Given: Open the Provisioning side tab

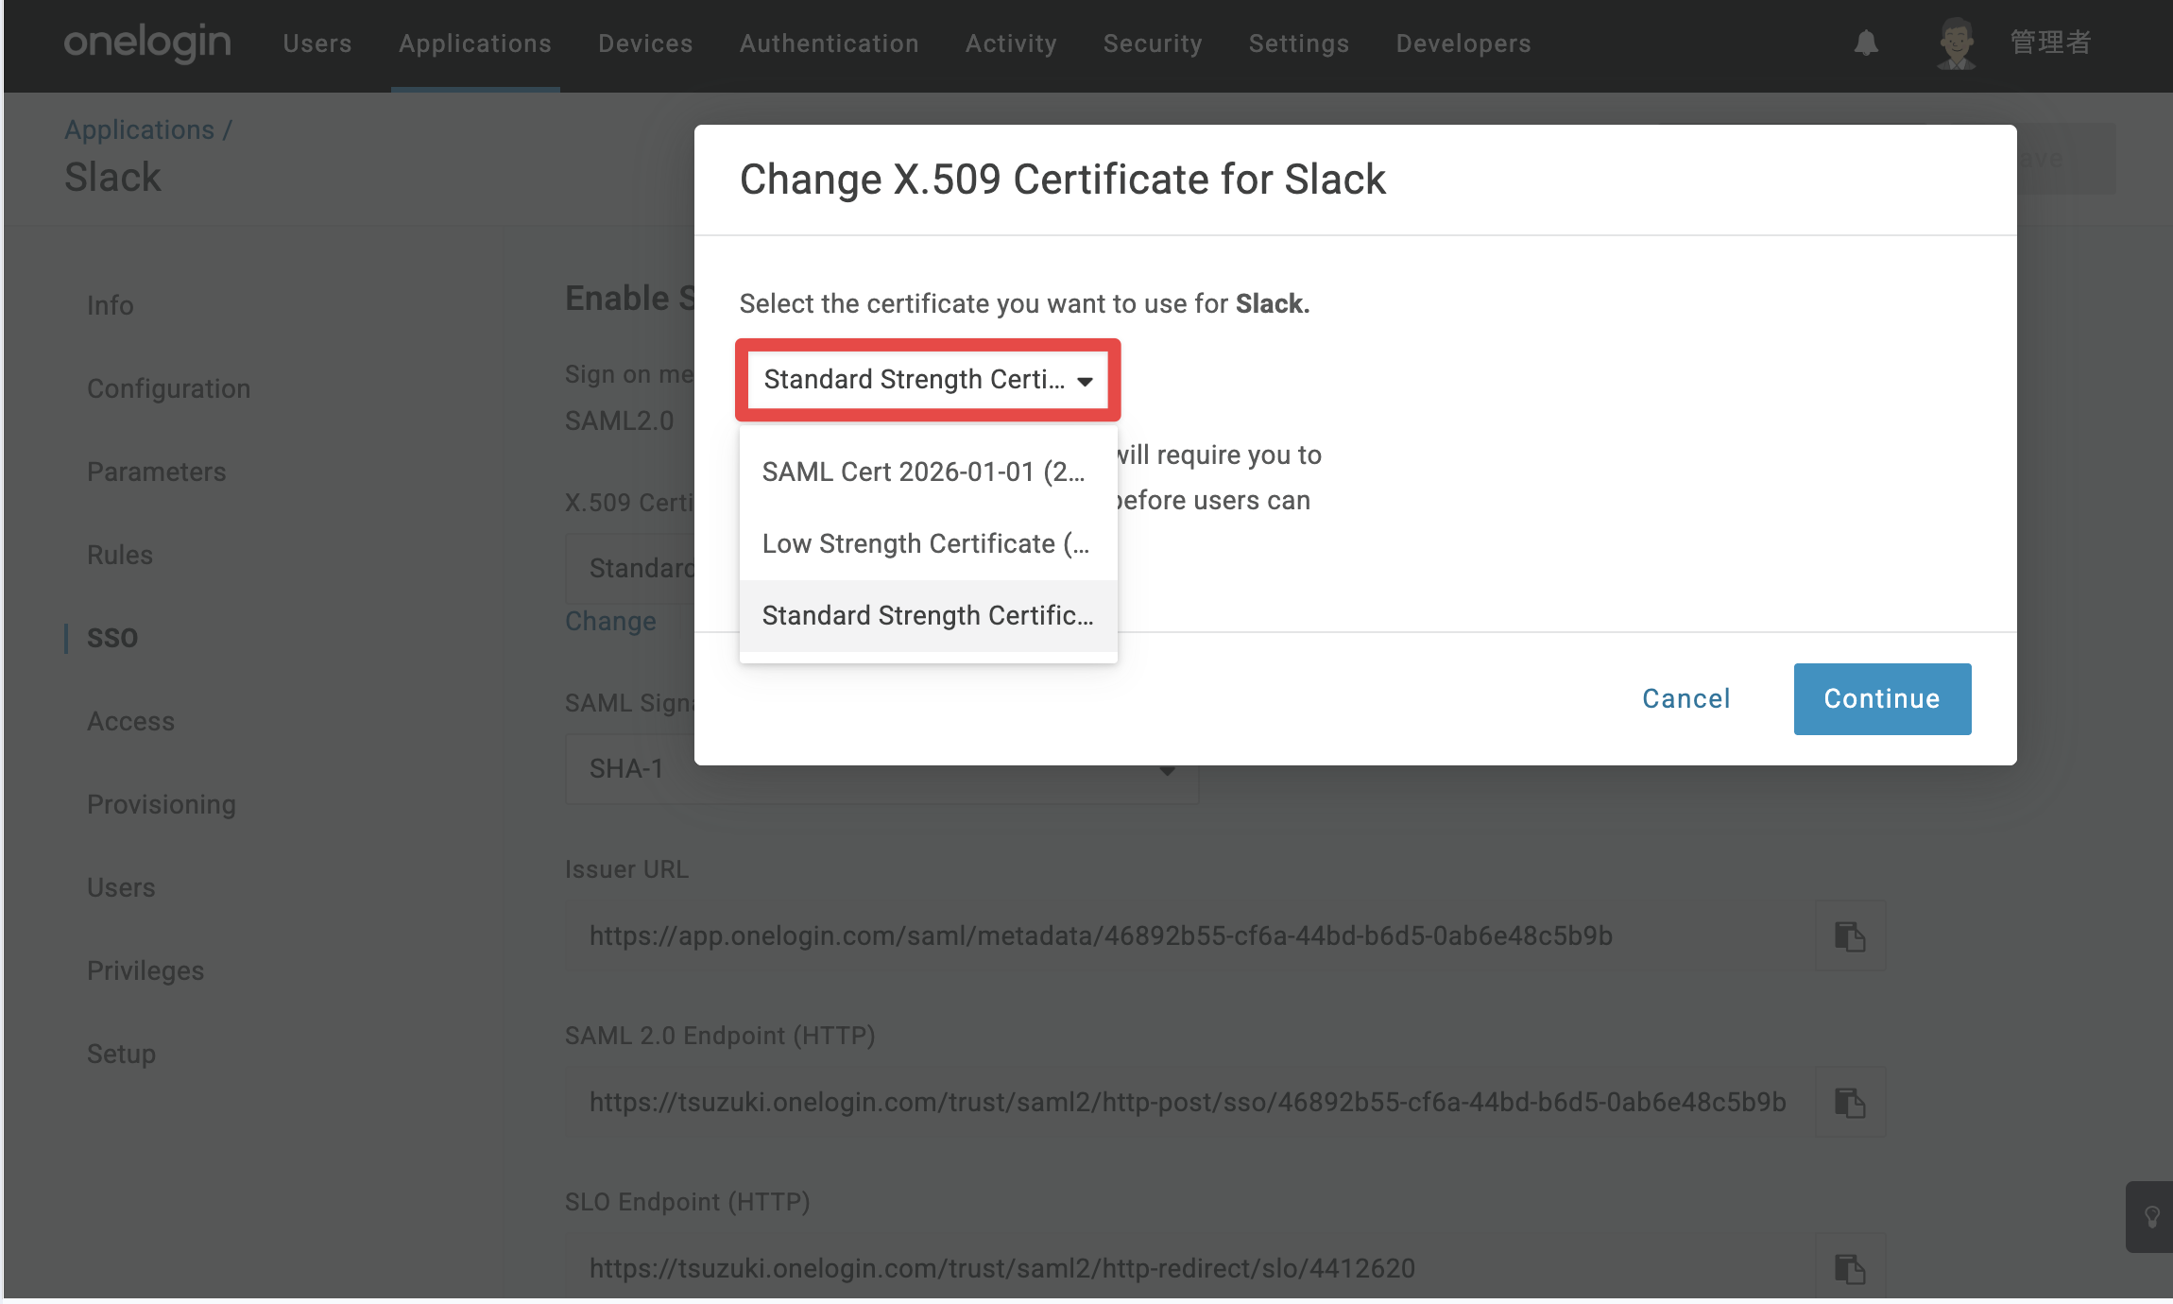Looking at the screenshot, I should pos(162,804).
